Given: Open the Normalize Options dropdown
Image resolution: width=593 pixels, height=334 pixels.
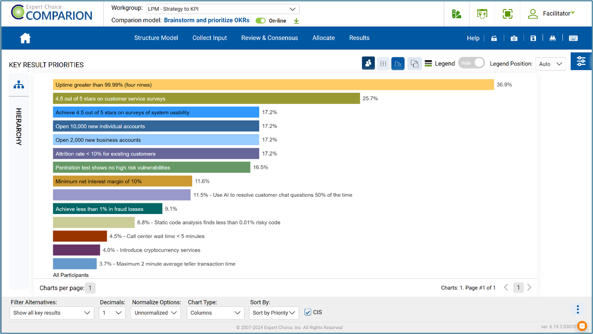Looking at the screenshot, I should pyautogui.click(x=156, y=313).
